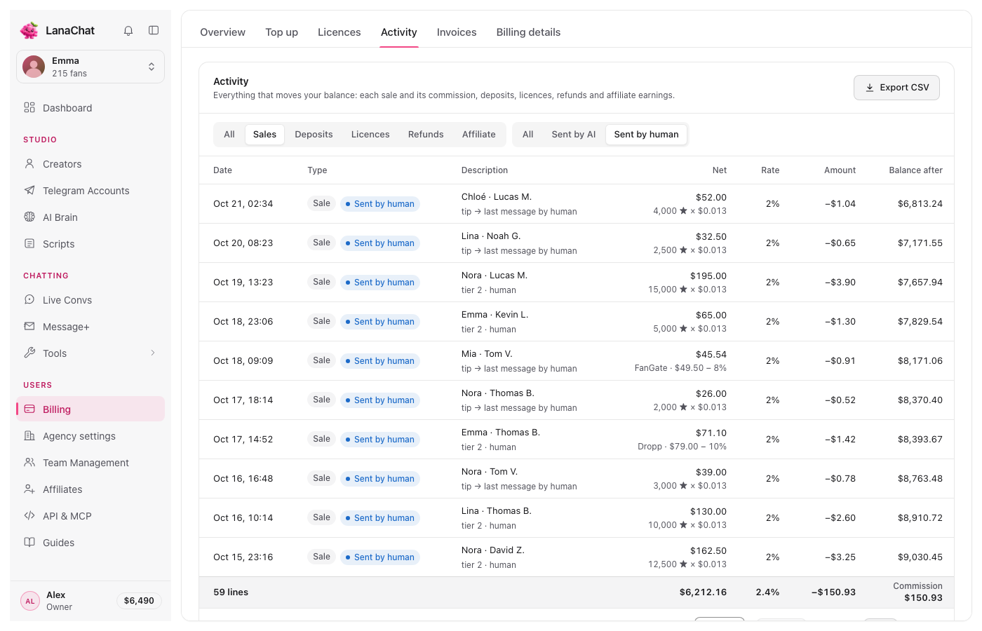Click the Message+ envelope icon

coord(29,326)
